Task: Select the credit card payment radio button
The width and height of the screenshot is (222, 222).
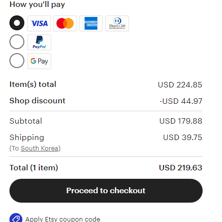Action: click(x=17, y=23)
